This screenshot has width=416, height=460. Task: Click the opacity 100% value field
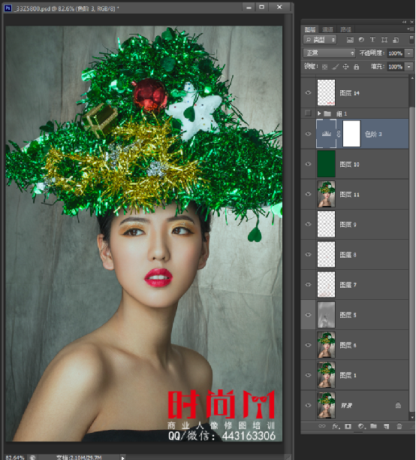[396, 53]
